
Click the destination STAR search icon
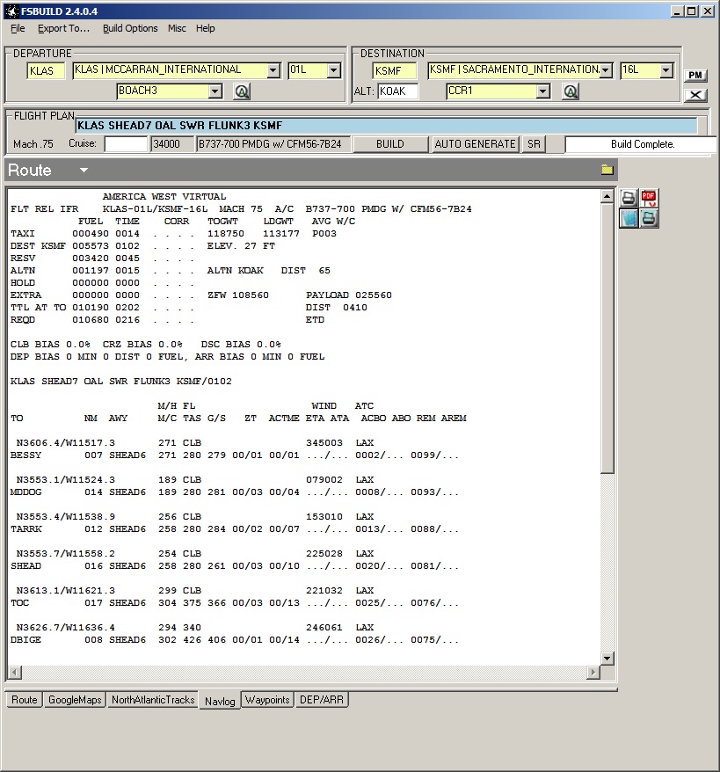[x=571, y=91]
